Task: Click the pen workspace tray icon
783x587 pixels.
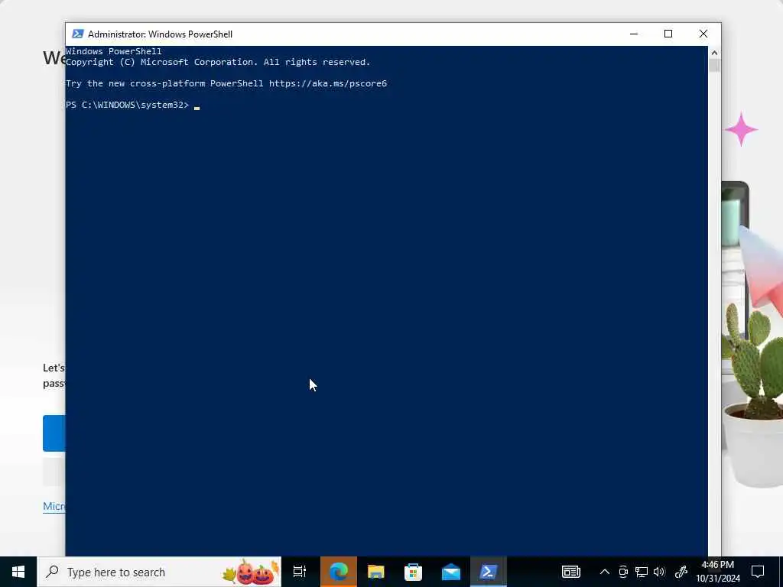Action: [681, 572]
